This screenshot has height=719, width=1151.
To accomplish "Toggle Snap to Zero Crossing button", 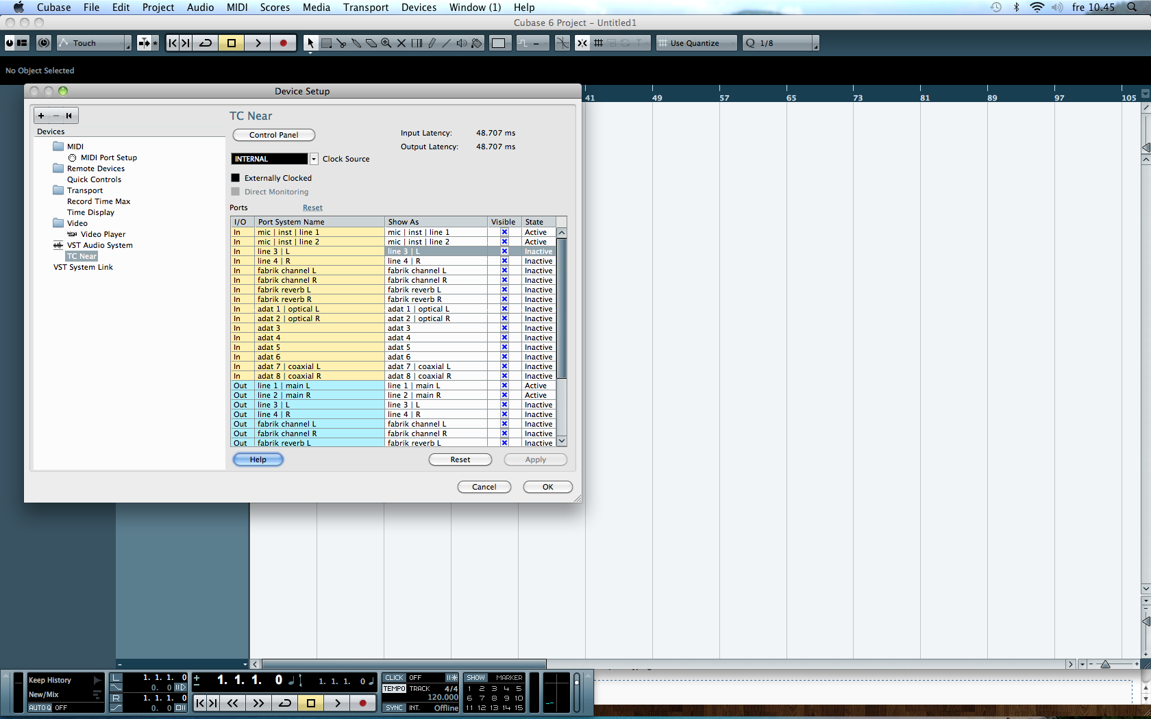I will (x=562, y=43).
